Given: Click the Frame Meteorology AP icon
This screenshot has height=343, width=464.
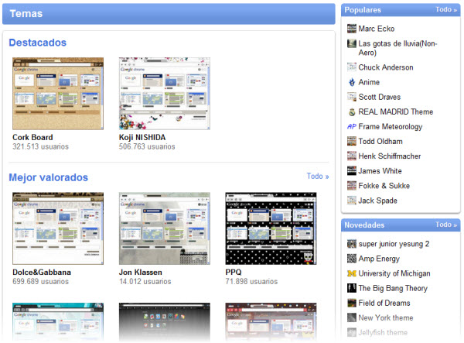Looking at the screenshot, I should pyautogui.click(x=352, y=126).
